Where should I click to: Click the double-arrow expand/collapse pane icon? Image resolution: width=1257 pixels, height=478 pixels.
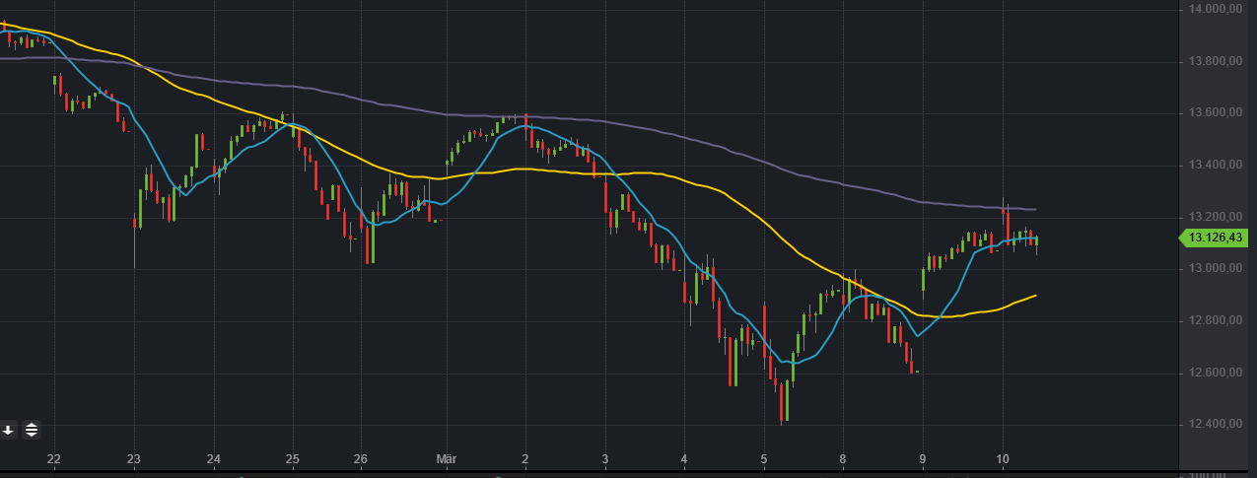click(32, 430)
